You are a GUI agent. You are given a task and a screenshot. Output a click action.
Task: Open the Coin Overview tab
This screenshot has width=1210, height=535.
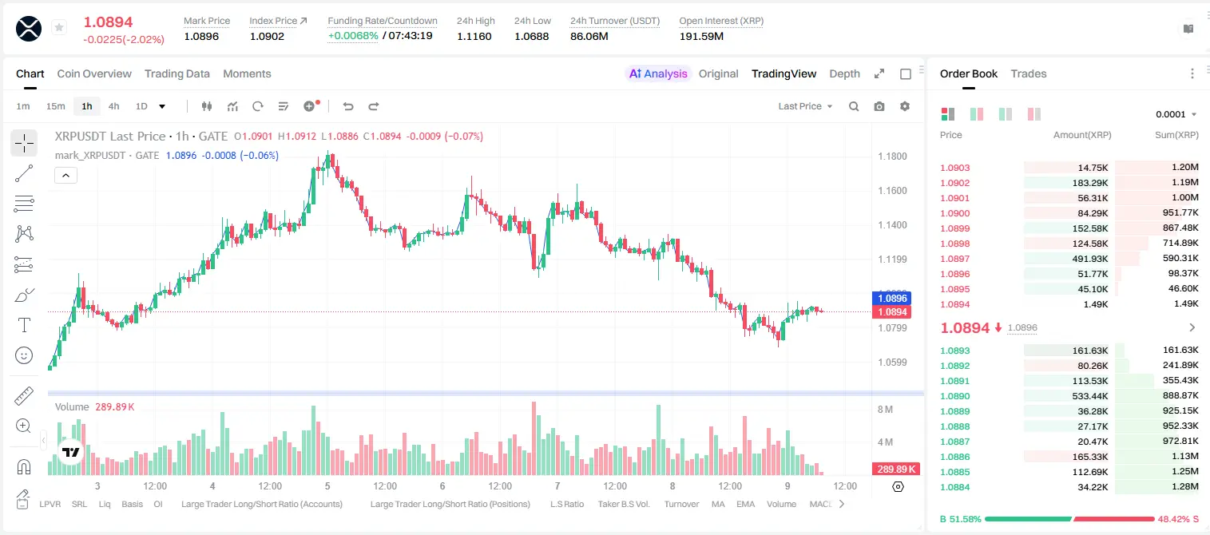pyautogui.click(x=94, y=73)
